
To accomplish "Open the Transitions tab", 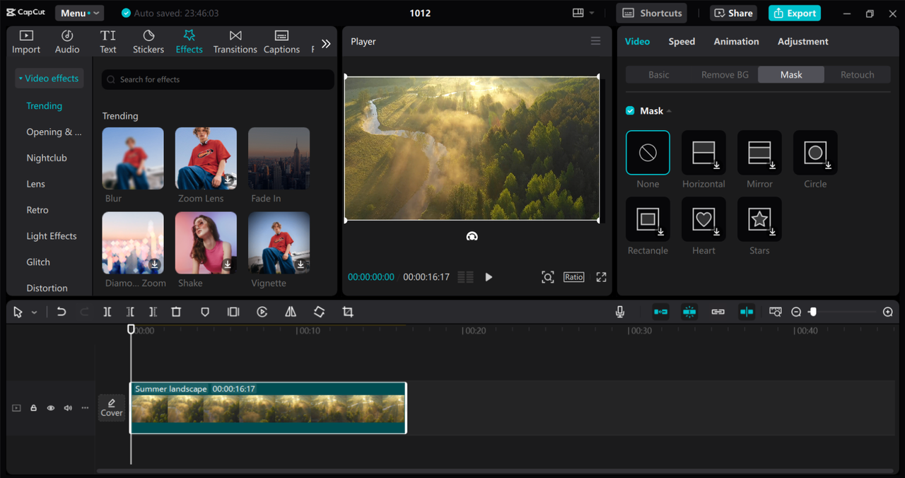I will [x=235, y=42].
